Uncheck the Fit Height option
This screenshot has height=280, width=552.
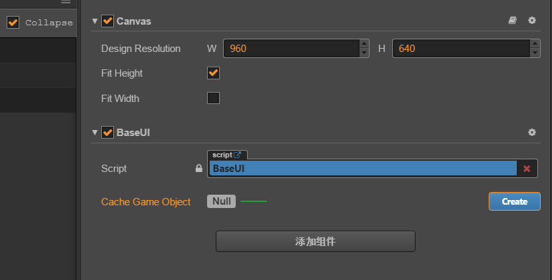point(214,73)
